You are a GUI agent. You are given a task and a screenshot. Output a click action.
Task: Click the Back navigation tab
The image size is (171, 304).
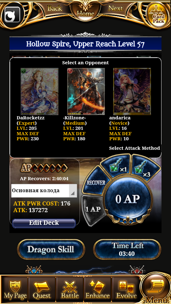click(x=55, y=8)
